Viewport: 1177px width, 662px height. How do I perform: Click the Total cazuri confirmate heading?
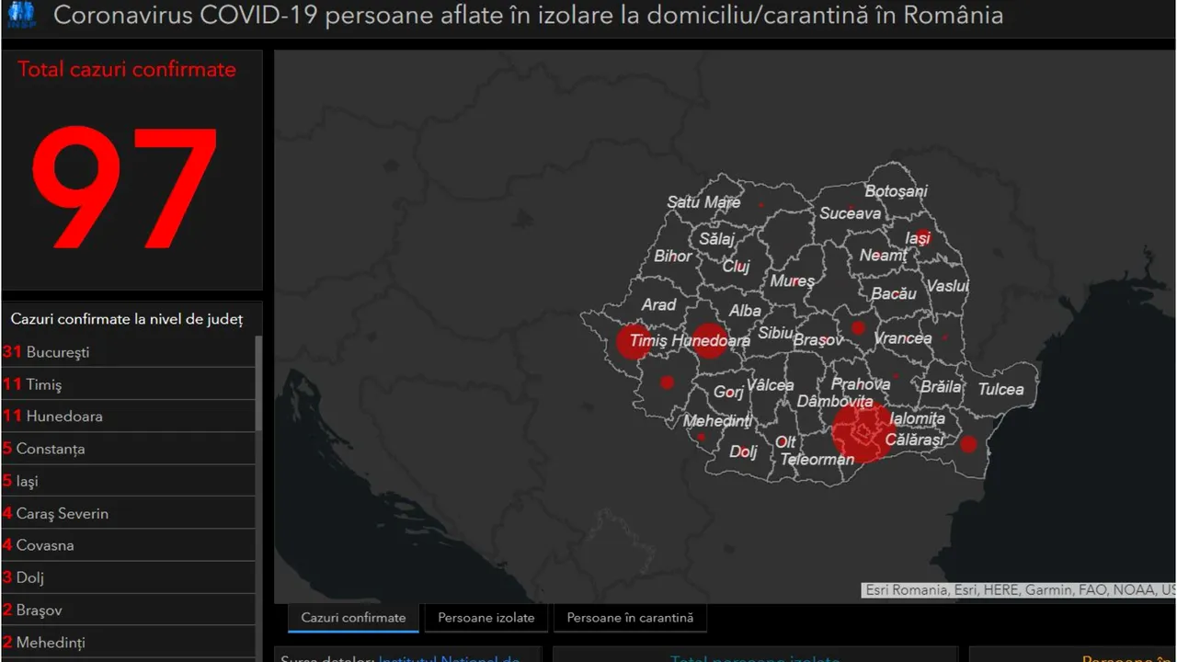tap(127, 69)
